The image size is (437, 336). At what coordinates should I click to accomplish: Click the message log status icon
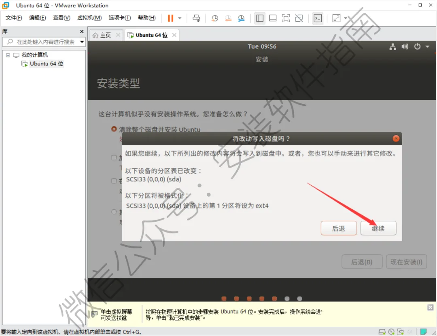(423, 332)
